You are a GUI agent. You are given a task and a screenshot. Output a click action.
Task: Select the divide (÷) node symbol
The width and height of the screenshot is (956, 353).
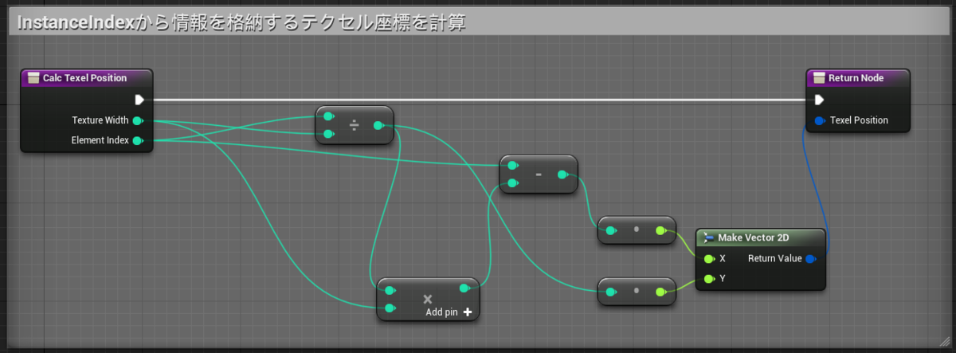click(354, 125)
